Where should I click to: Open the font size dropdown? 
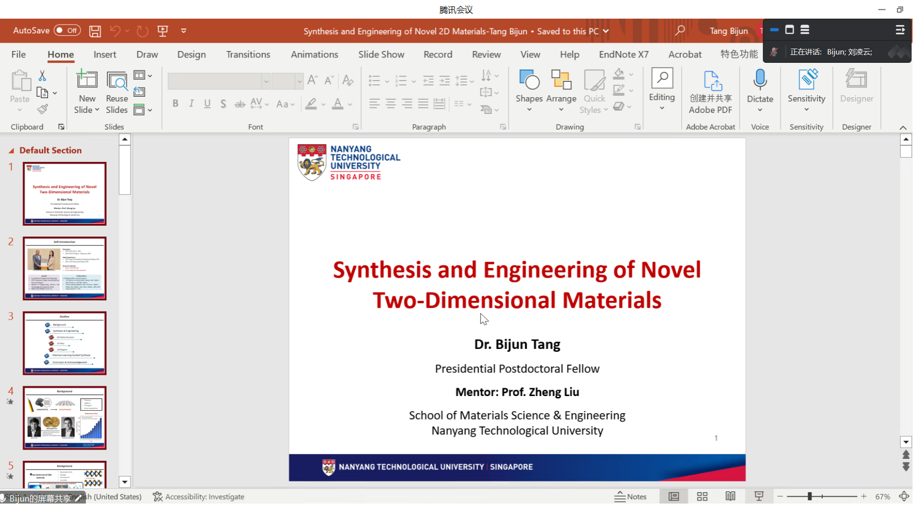(x=299, y=81)
